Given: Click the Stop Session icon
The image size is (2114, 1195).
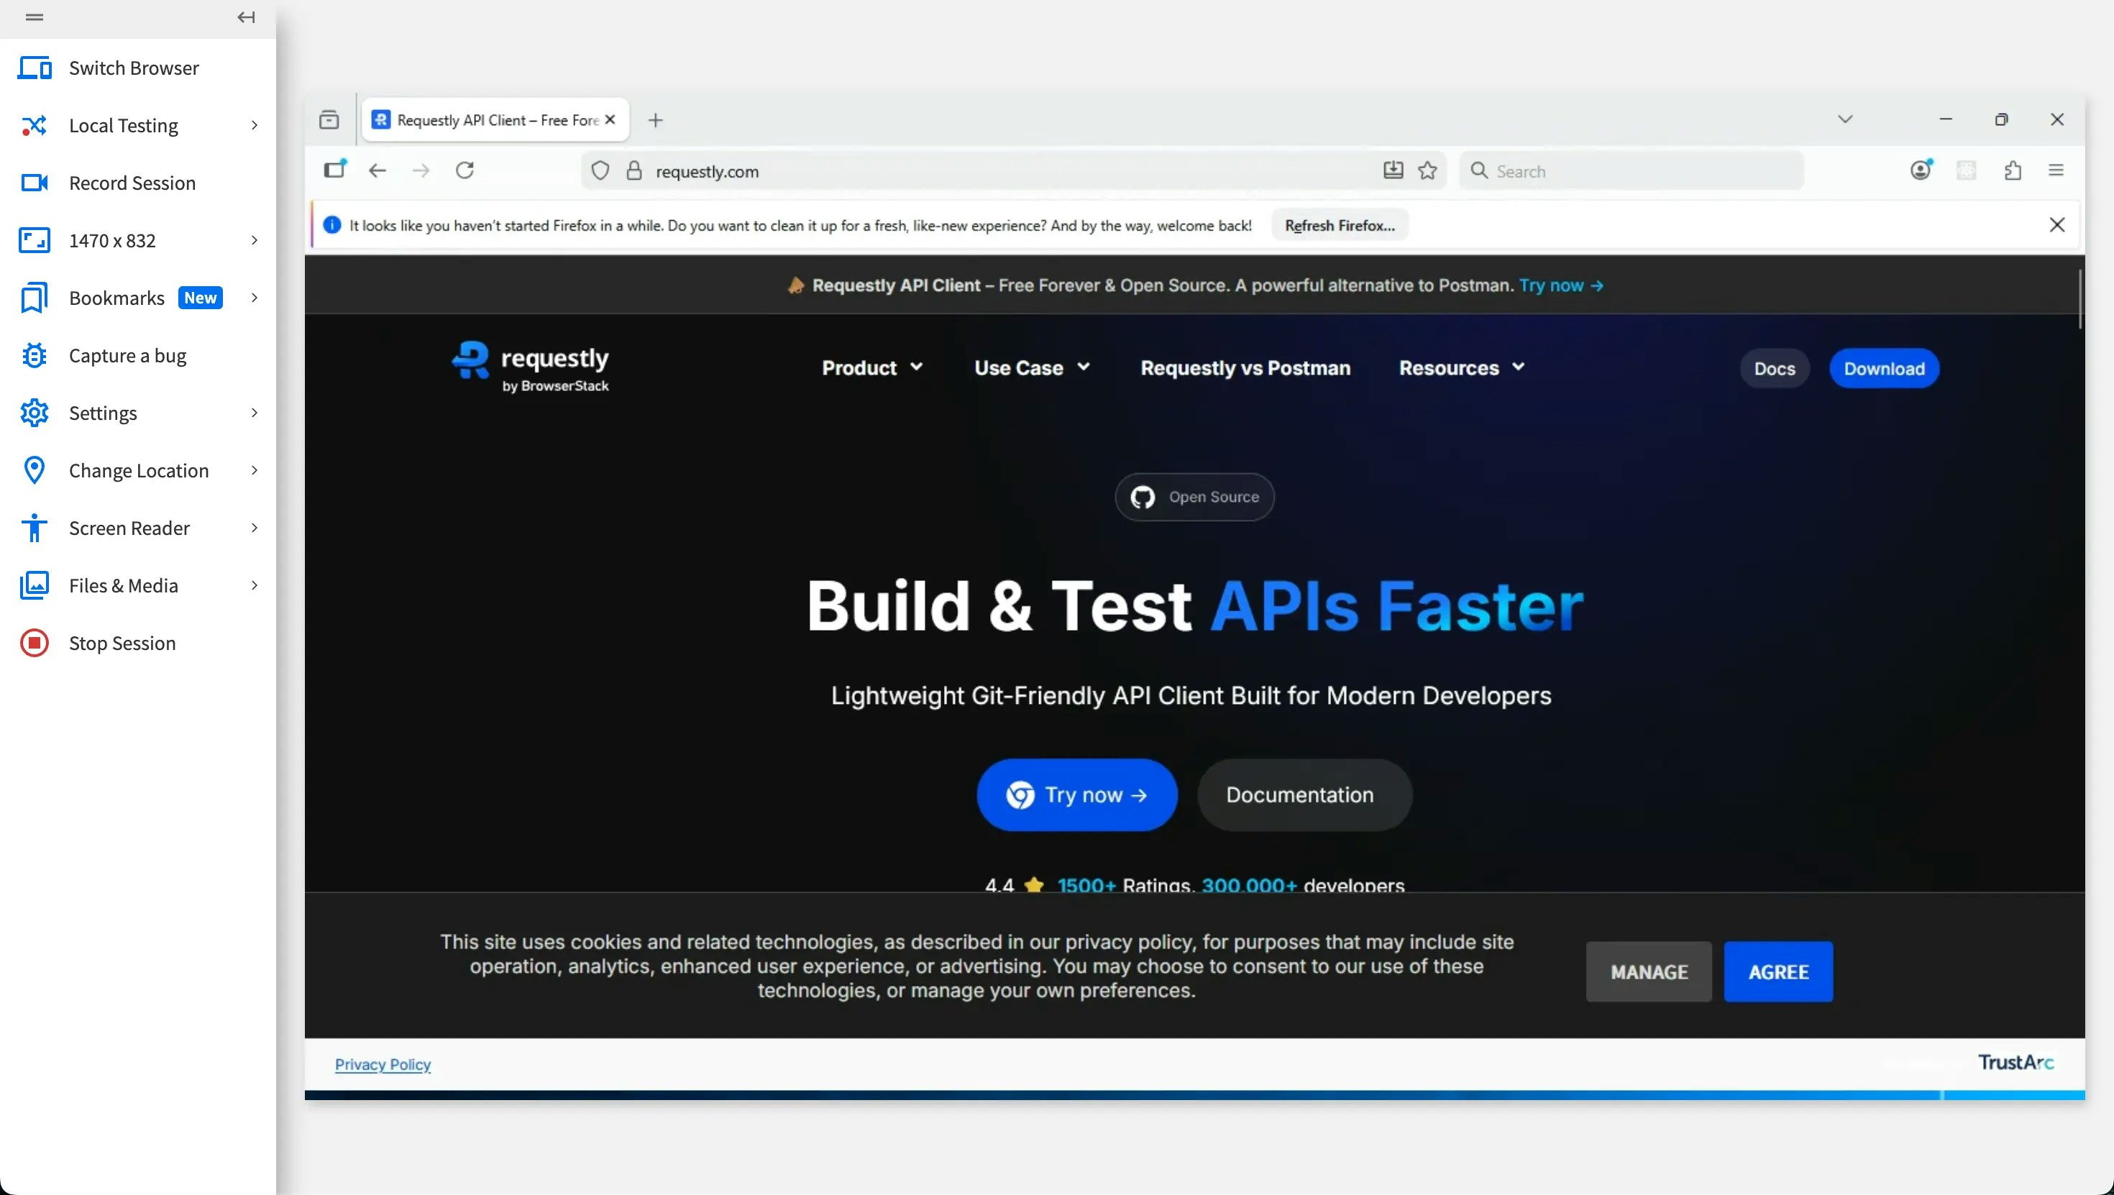Looking at the screenshot, I should point(122,643).
